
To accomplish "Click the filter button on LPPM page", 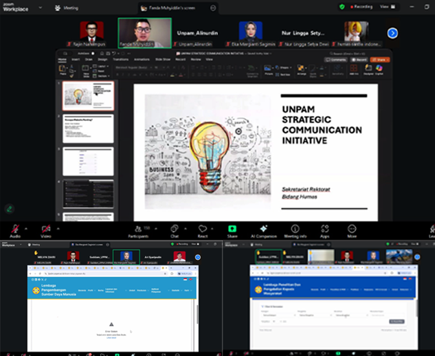I will [397, 322].
